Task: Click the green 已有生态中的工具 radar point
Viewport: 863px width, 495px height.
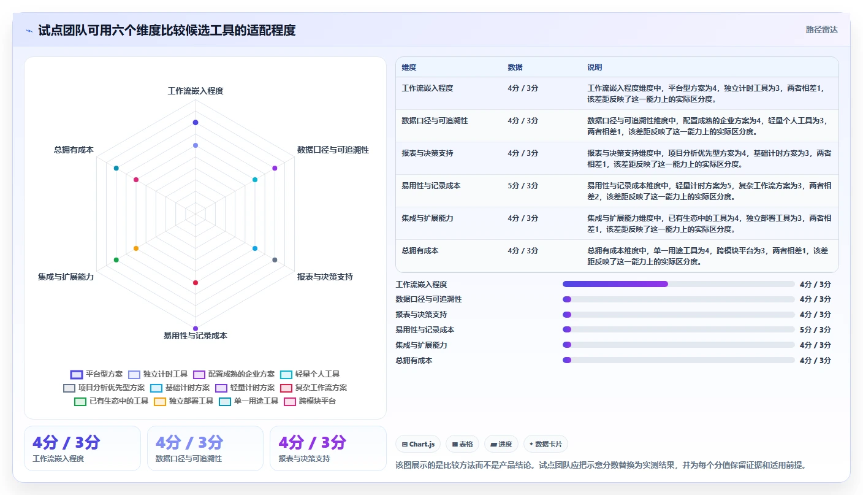Action: (x=116, y=260)
